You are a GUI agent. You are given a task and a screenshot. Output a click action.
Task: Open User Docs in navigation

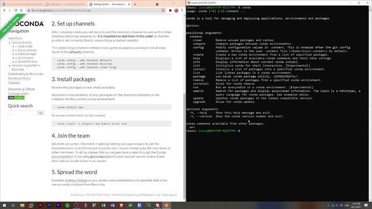(15, 38)
